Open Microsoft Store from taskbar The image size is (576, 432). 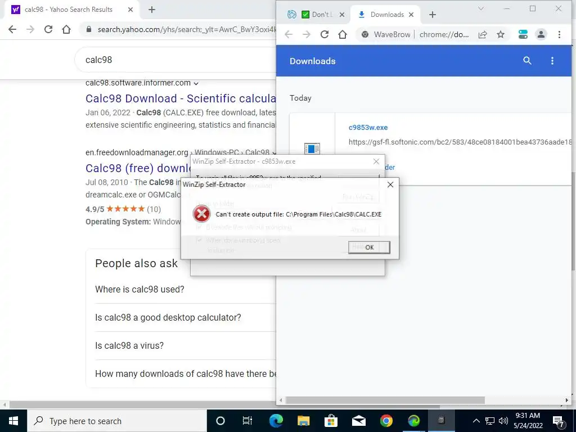(331, 421)
